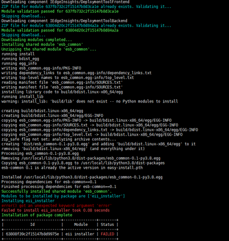Image resolution: width=229 pixels, height=241 pixels.
Task: Click 'ZIP file for module 63804d20c2f15147b8d84a2a' line
Action: (x=86, y=25)
